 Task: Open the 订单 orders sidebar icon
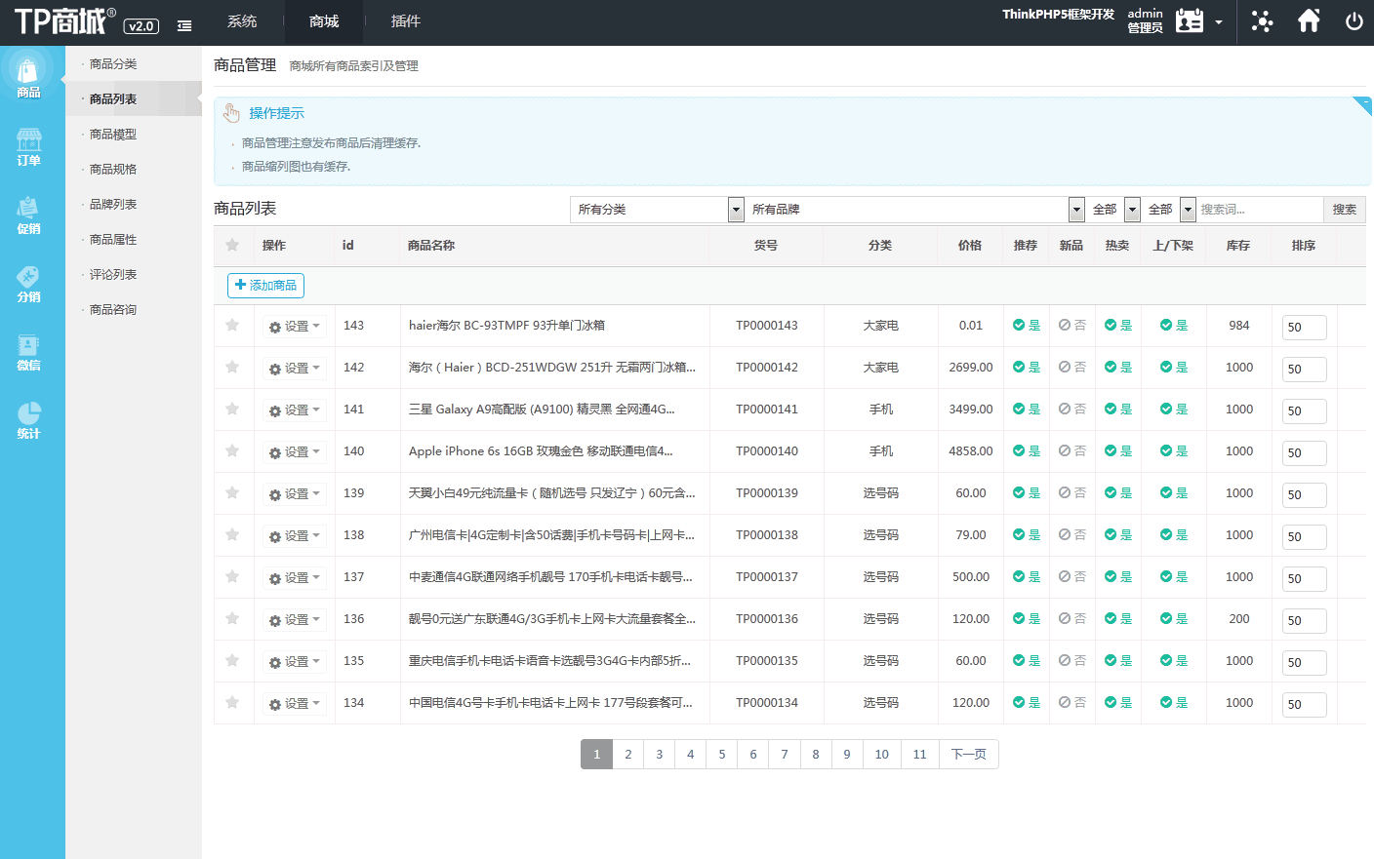tap(29, 146)
